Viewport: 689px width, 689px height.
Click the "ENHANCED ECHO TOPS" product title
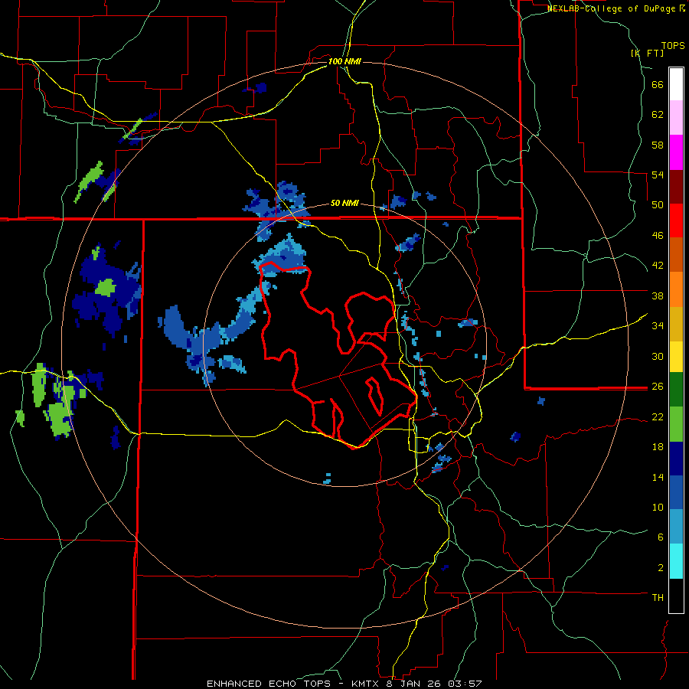tap(268, 684)
